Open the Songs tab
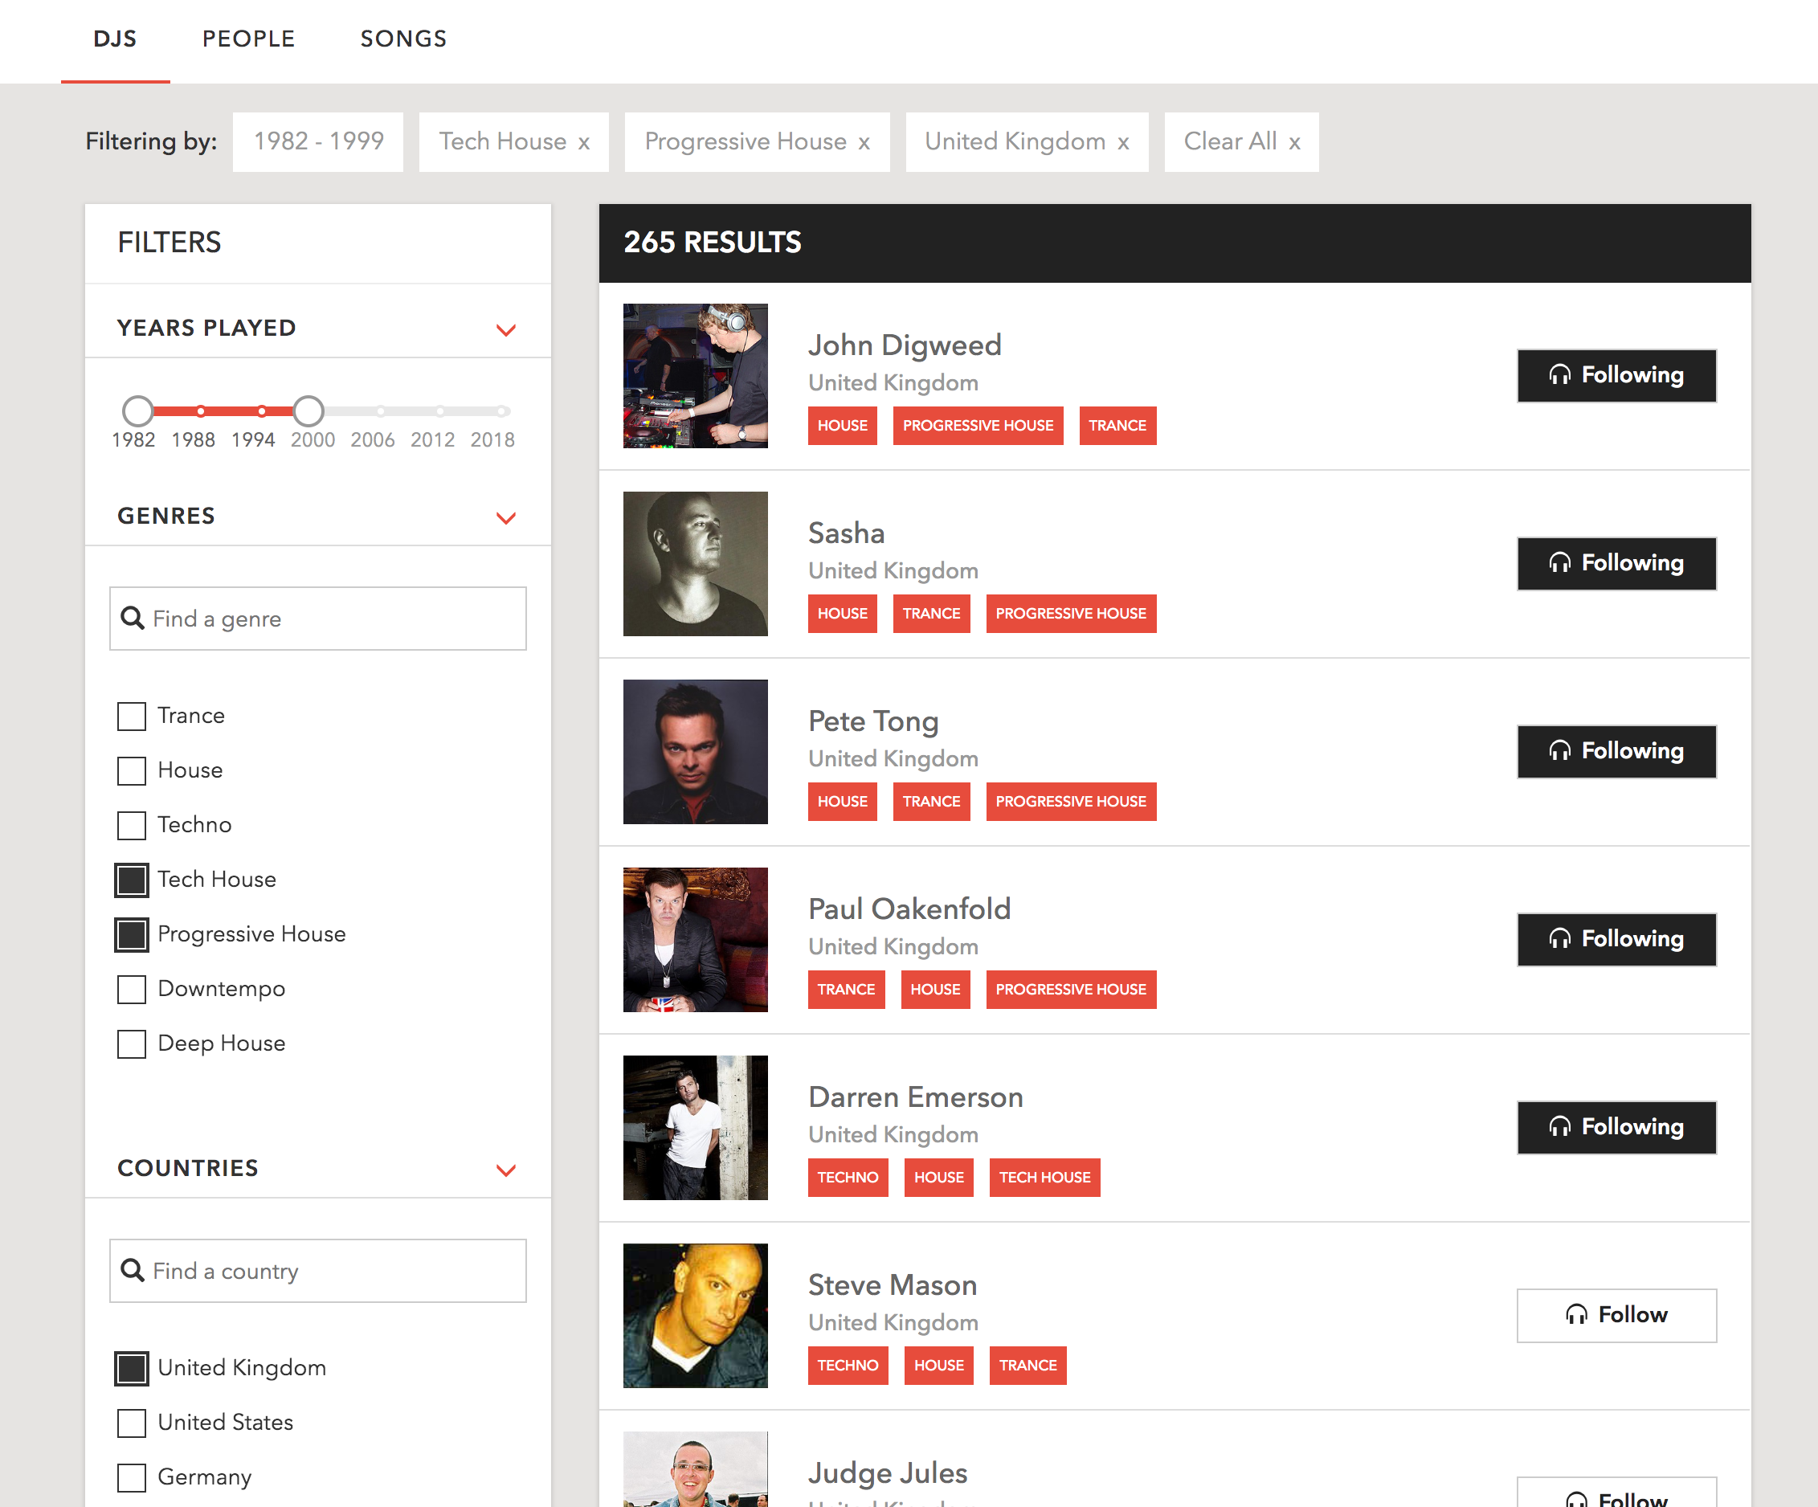This screenshot has height=1507, width=1818. 403,39
